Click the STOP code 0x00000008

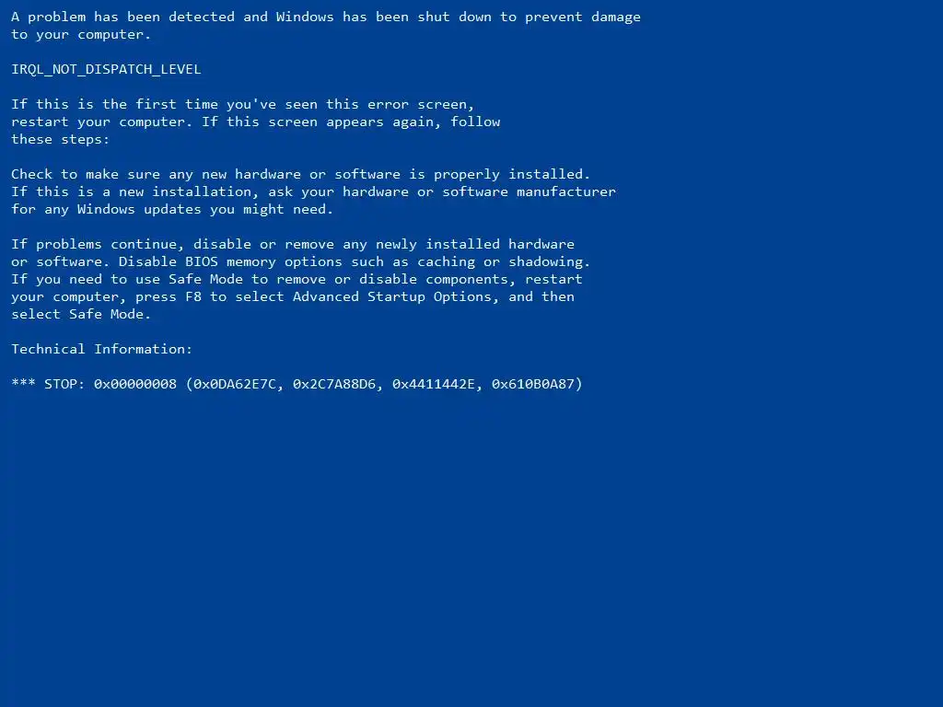(x=135, y=384)
